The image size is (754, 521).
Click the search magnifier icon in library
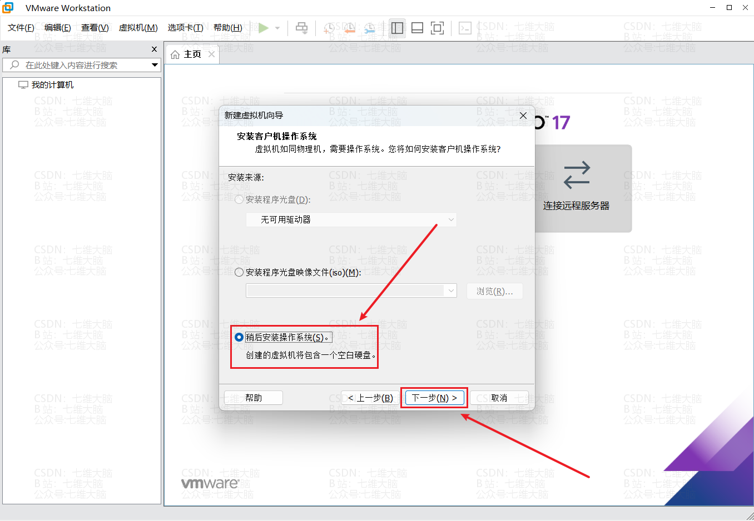14,65
